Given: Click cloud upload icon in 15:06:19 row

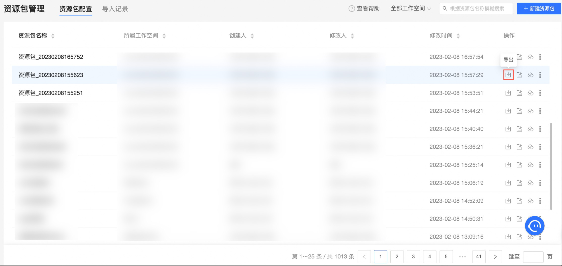Looking at the screenshot, I should [530, 183].
